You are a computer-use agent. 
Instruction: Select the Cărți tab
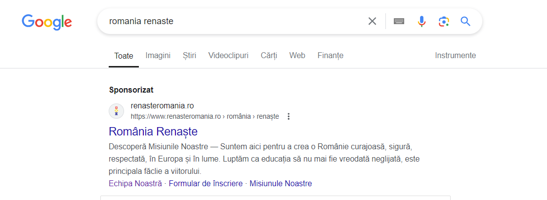(x=269, y=55)
